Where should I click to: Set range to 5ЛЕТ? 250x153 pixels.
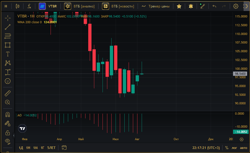point(51,148)
